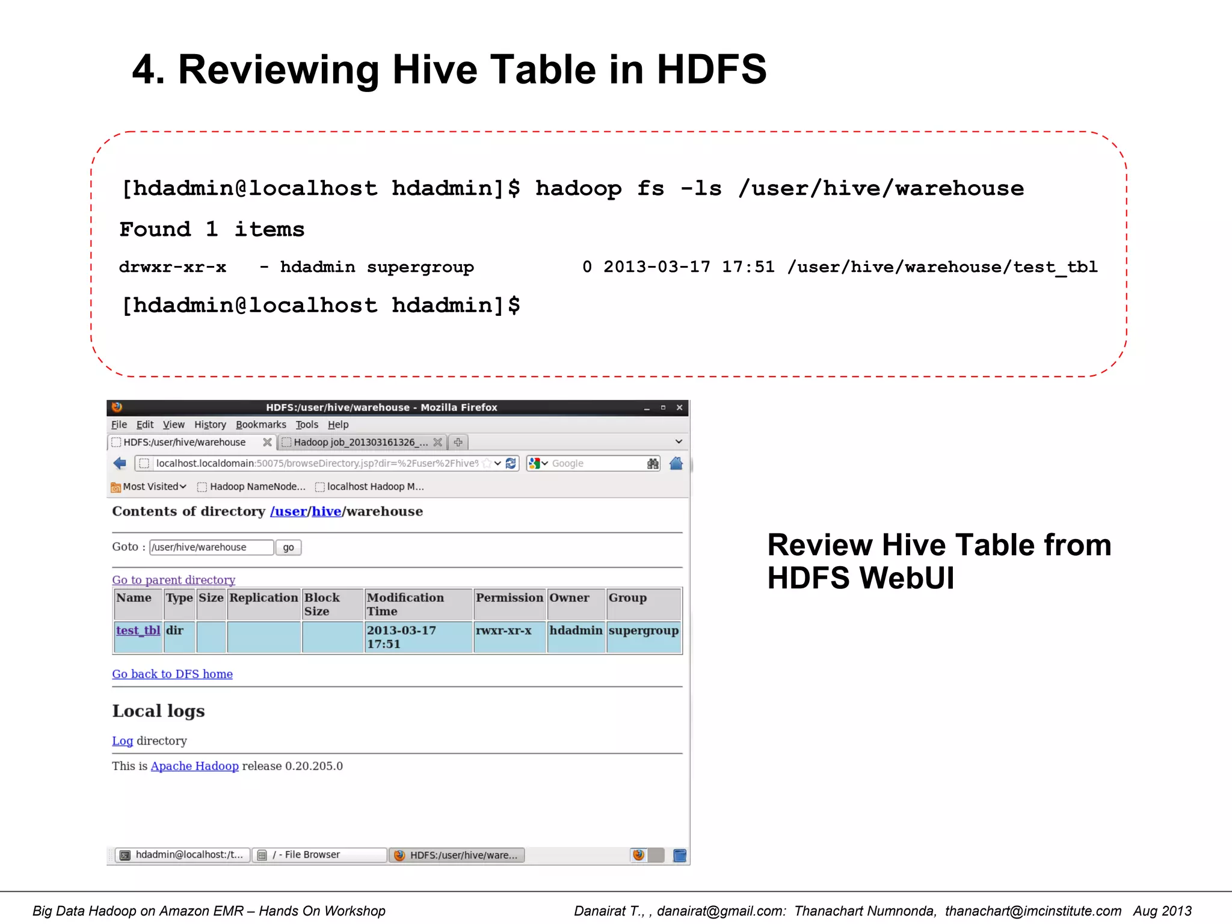The image size is (1232, 924).
Task: Click the Firefox back arrow button
Action: coord(120,463)
